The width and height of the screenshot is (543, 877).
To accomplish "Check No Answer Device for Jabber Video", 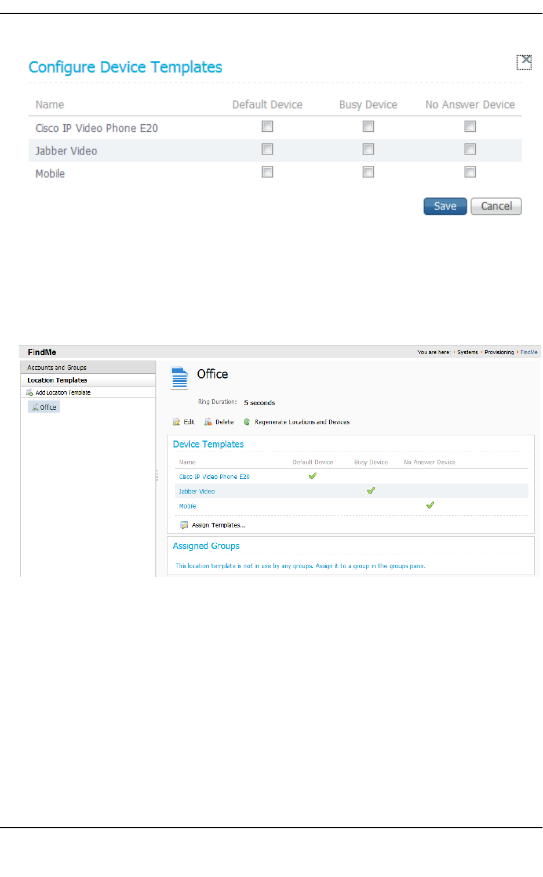I will point(470,149).
